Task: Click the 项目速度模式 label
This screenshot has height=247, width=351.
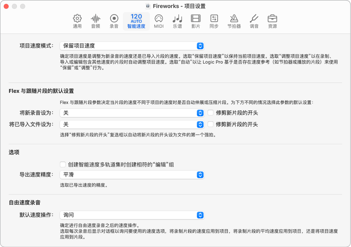Action: (36, 46)
